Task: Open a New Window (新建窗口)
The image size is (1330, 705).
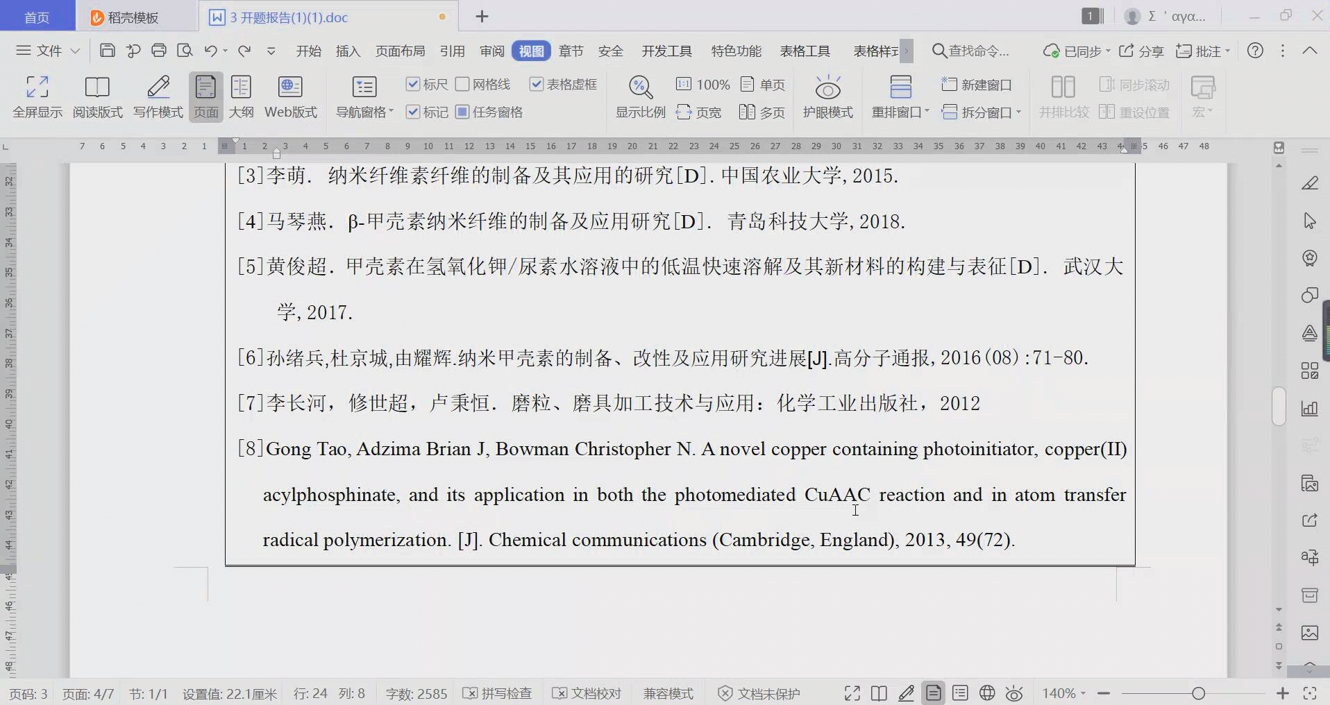Action: click(977, 85)
